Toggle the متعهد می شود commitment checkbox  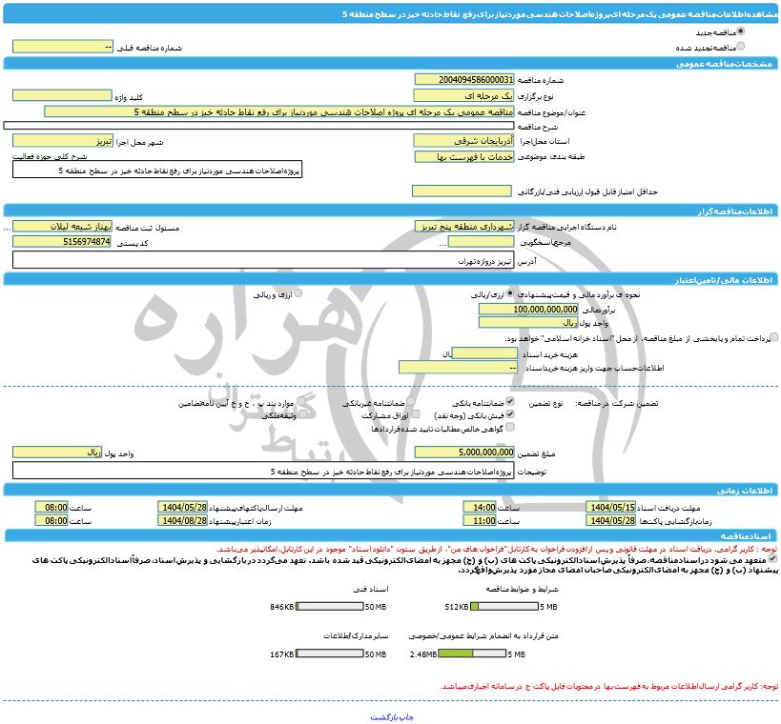click(x=772, y=559)
